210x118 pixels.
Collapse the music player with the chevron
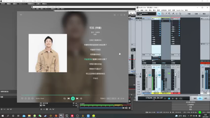[x=21, y=15]
